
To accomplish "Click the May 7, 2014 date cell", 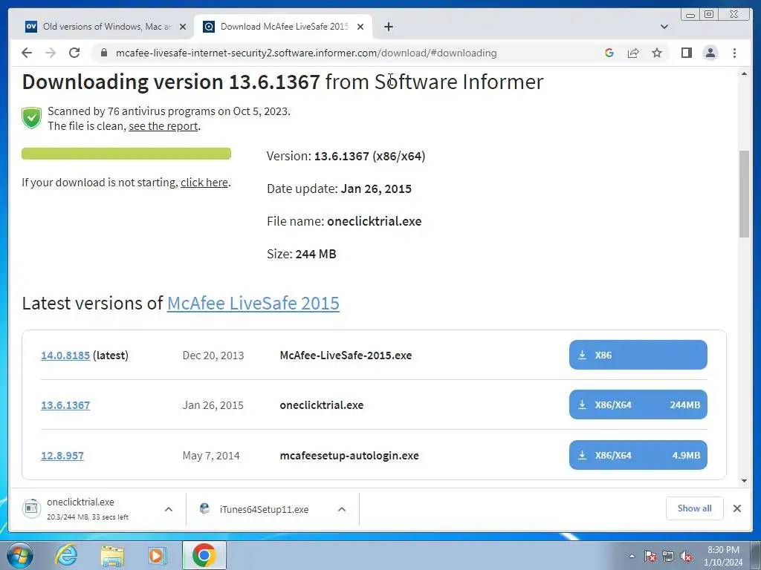I will [x=211, y=456].
